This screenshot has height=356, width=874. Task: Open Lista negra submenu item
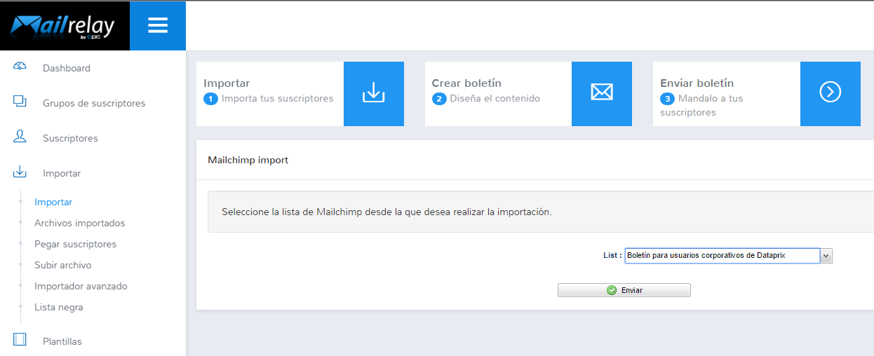(59, 307)
